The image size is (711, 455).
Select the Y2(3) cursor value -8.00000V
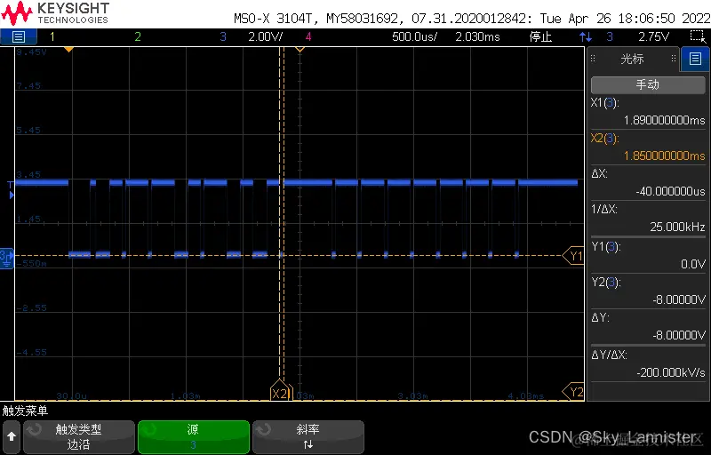coord(679,299)
